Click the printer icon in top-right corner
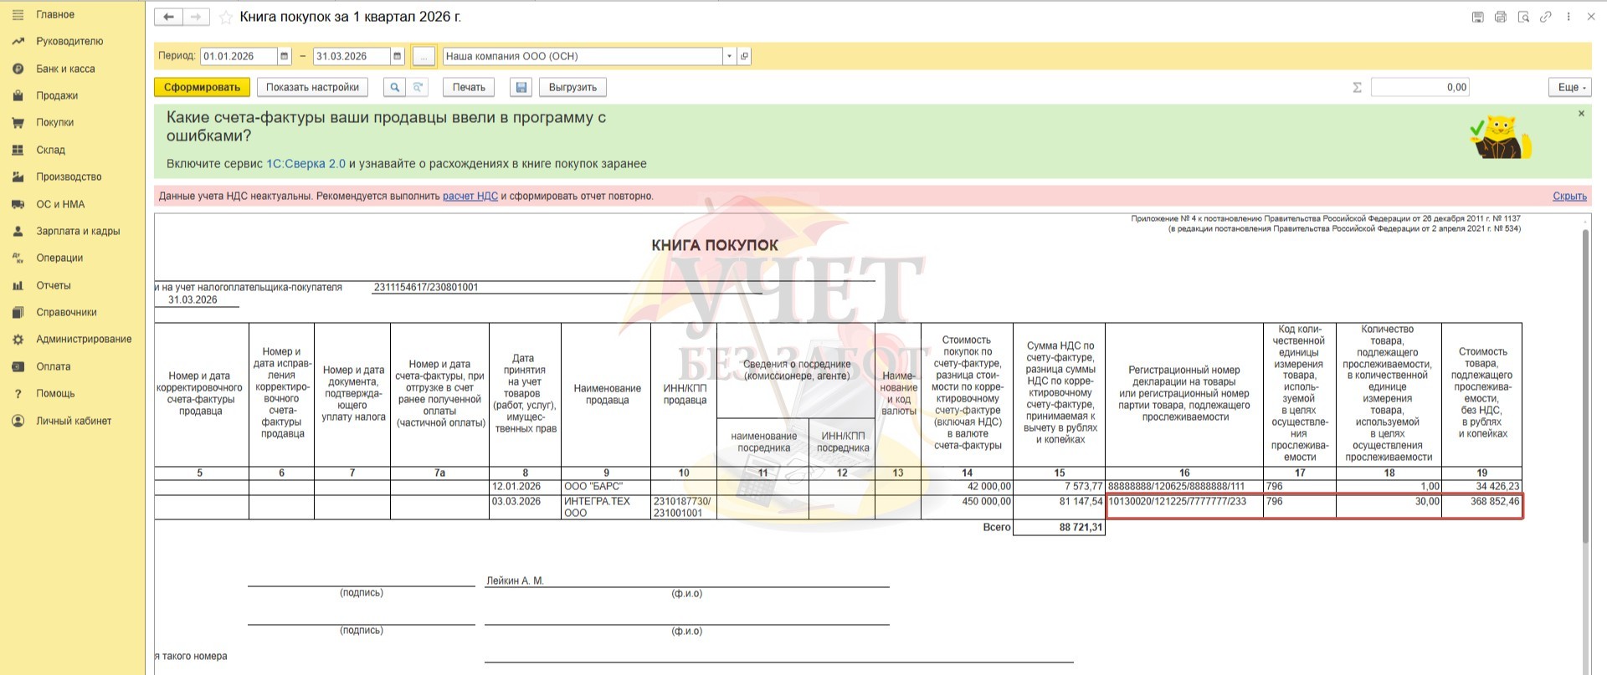1607x675 pixels. click(x=1501, y=17)
